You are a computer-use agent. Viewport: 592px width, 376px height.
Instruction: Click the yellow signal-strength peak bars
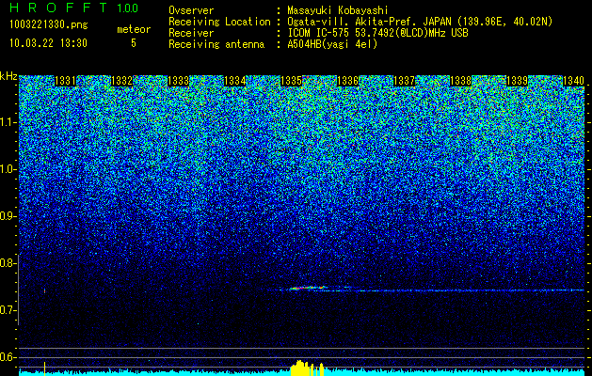coord(307,368)
